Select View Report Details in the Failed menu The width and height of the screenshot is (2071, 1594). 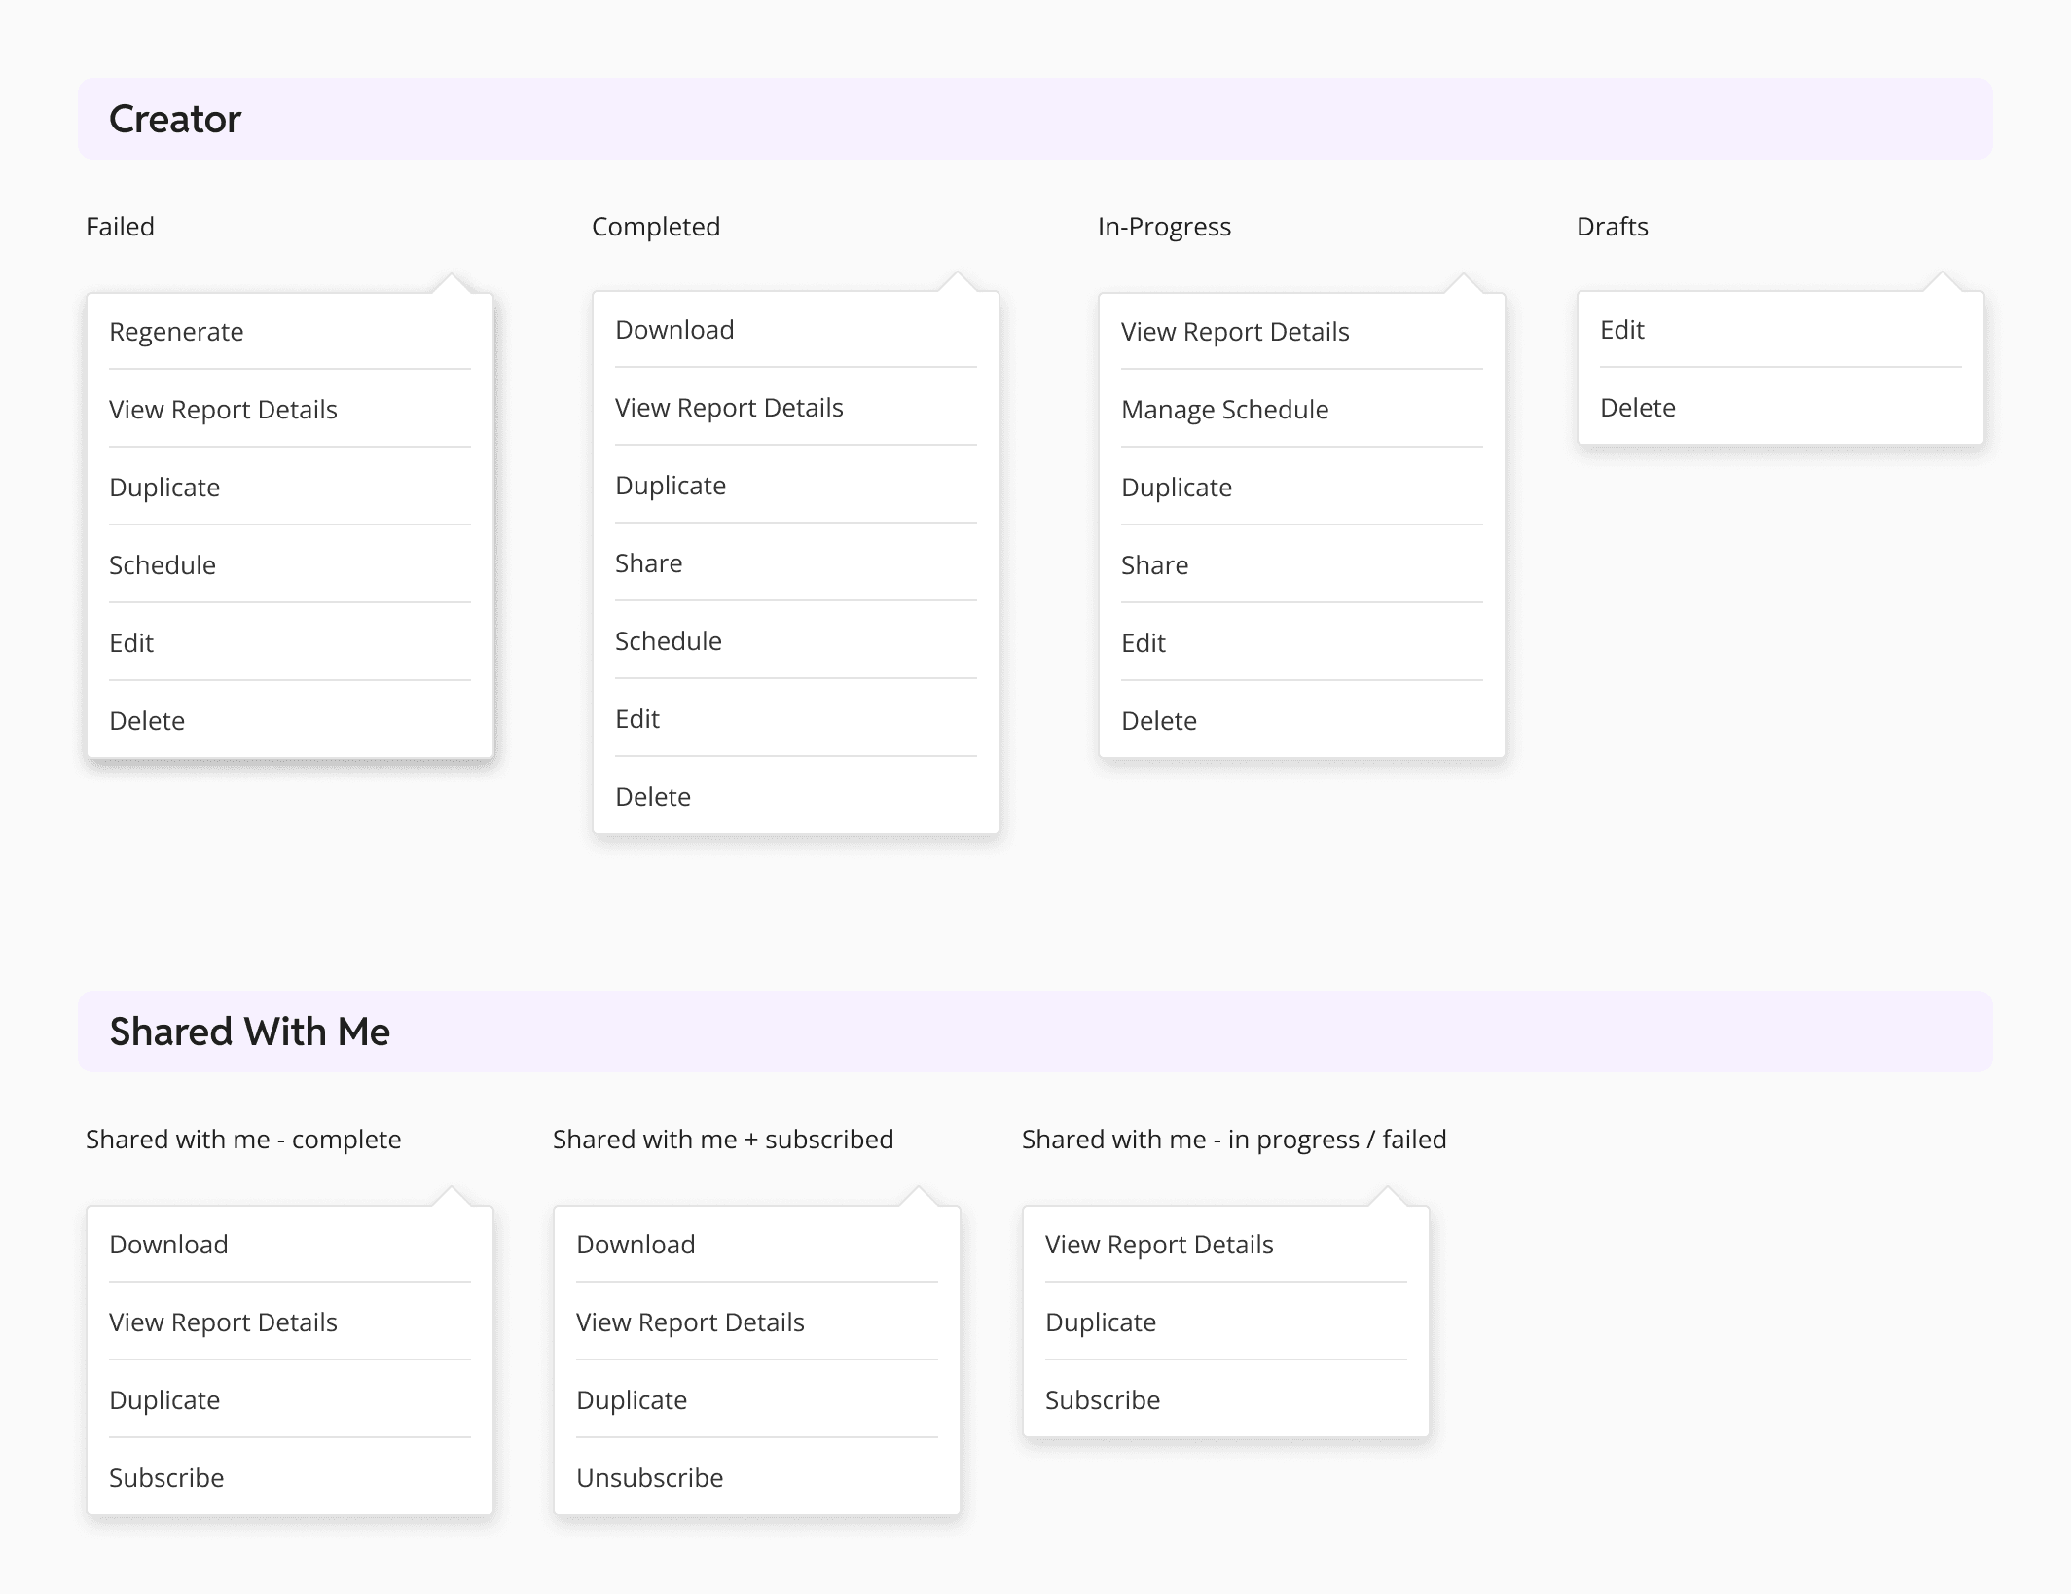tap(223, 409)
